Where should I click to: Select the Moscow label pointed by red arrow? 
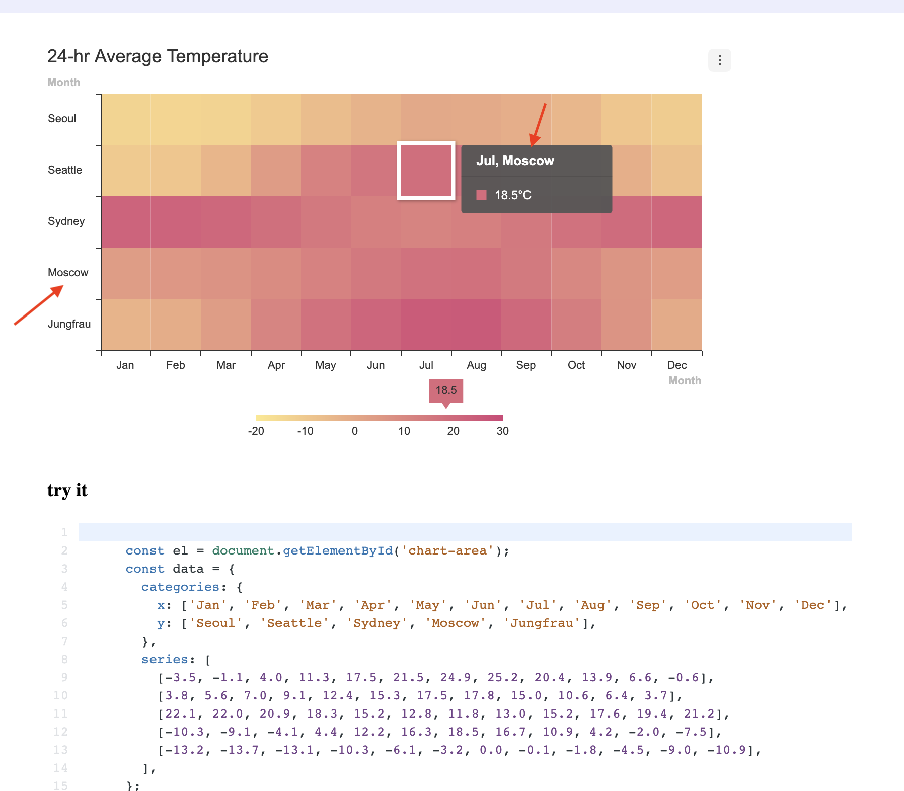coord(68,272)
